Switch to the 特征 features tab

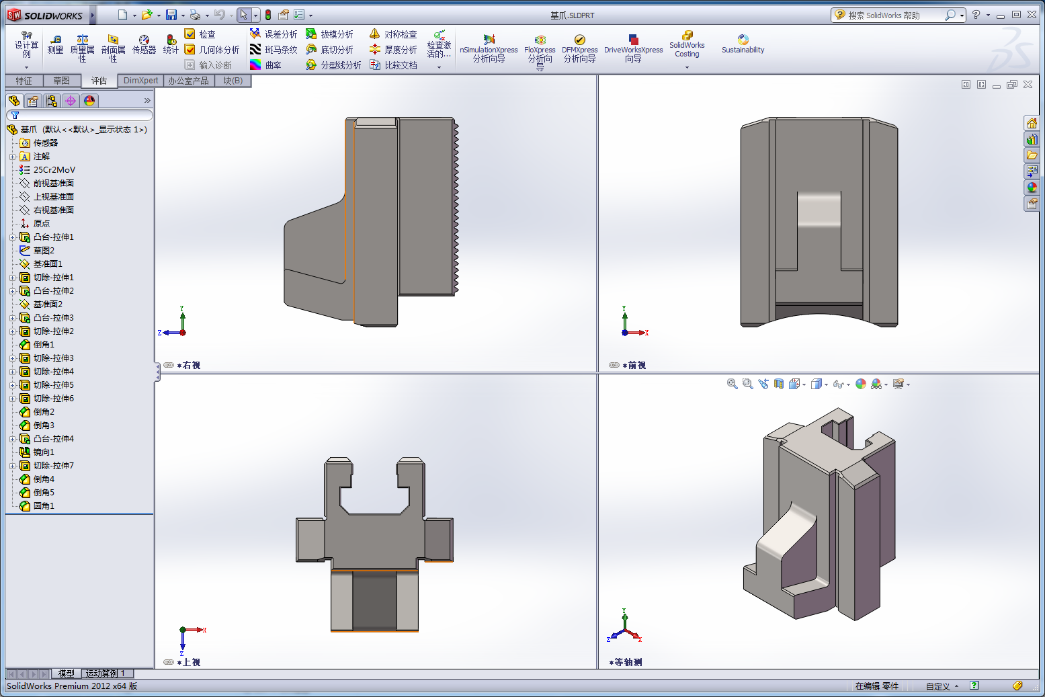click(x=24, y=81)
